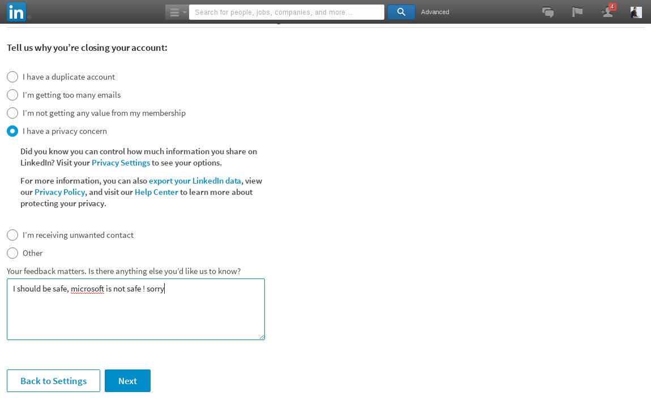Go Back to Settings

[x=54, y=381]
